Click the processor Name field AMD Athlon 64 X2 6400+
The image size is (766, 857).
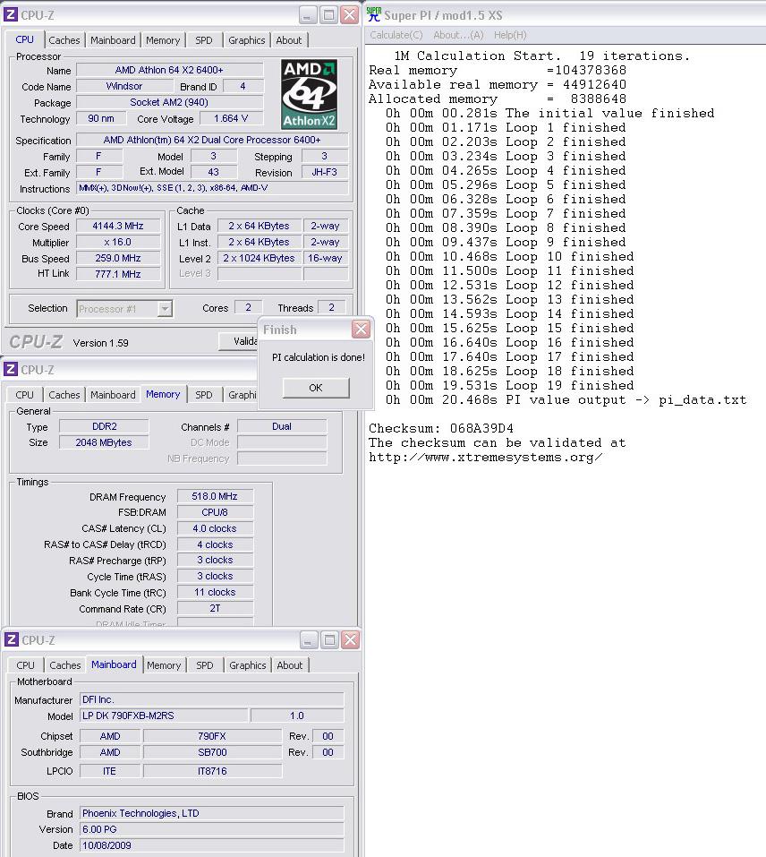[169, 70]
